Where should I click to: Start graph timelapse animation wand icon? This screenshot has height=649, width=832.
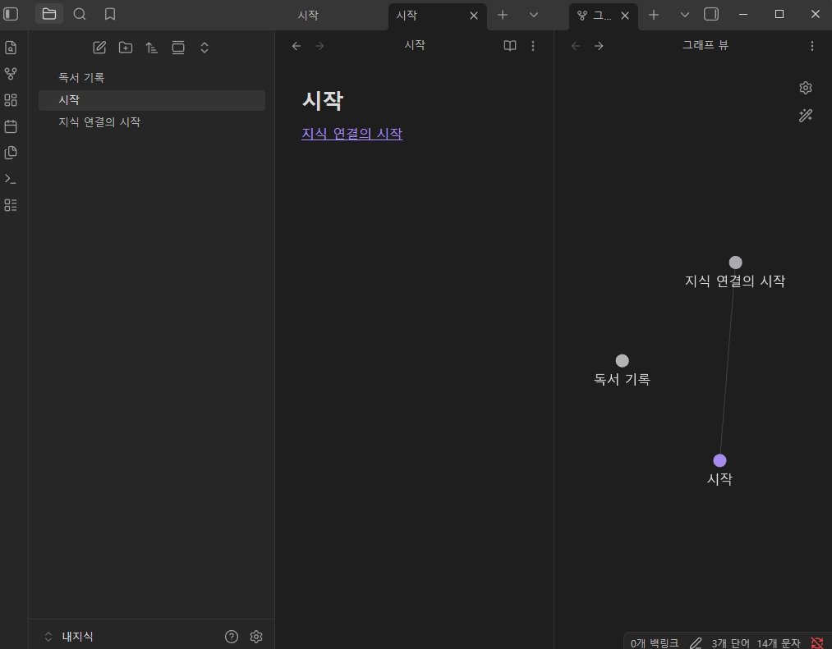(x=806, y=115)
